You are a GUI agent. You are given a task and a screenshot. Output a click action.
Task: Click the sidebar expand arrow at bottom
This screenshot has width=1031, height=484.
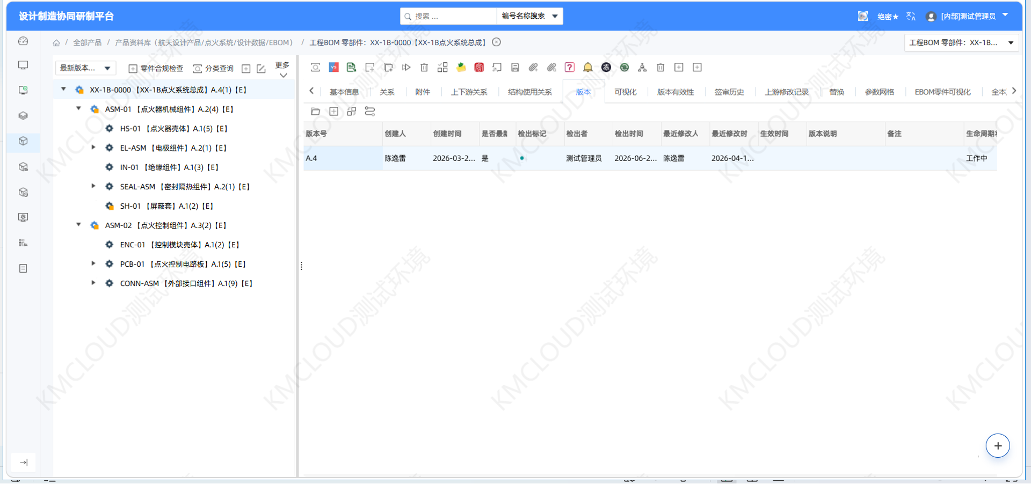(23, 463)
